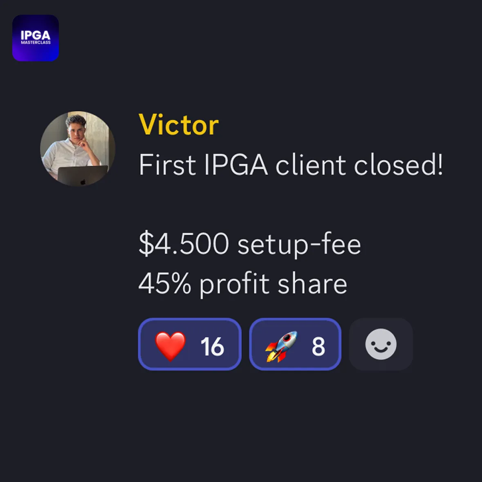Toggle the rocket reaction button
Viewport: 482px width, 482px height.
(x=295, y=344)
